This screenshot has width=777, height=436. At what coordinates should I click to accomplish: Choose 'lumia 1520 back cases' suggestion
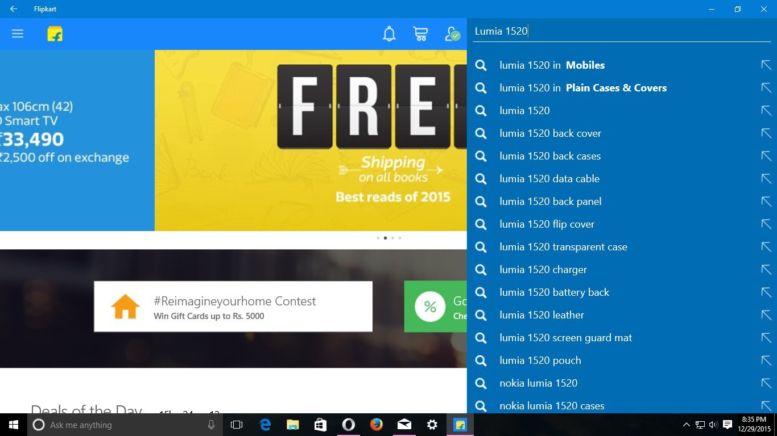[x=622, y=156]
